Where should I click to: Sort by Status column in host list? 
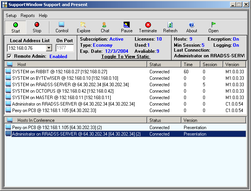164,65
